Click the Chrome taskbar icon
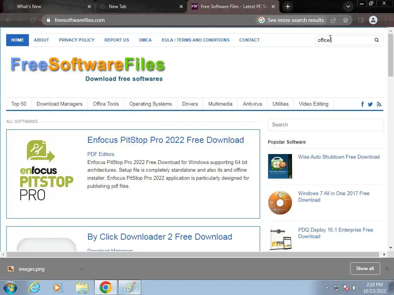The height and width of the screenshot is (295, 394). 105,287
